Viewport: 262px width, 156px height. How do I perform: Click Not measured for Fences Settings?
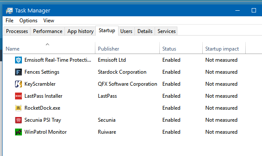point(221,72)
